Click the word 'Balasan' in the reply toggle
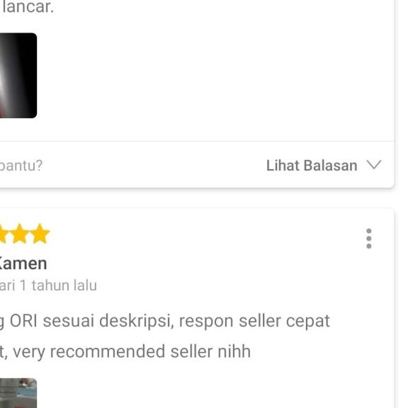Viewport: 408px width, 408px height. 330,166
